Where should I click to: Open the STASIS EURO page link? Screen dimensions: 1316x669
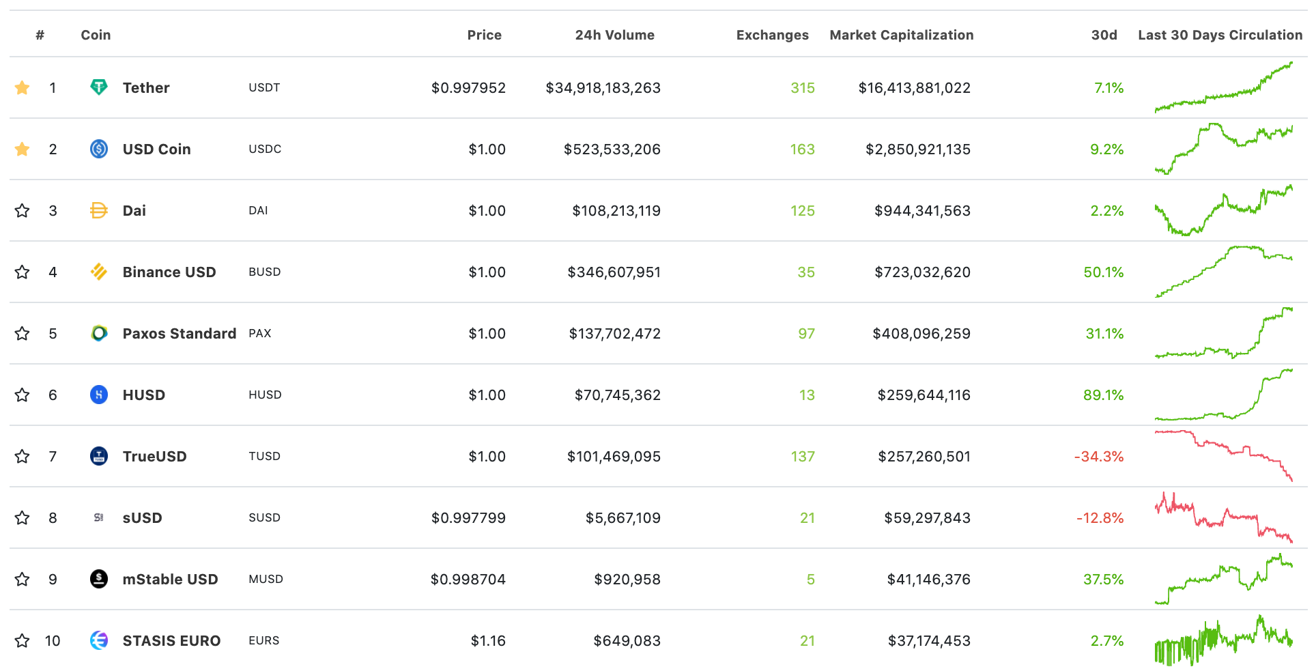pyautogui.click(x=172, y=640)
